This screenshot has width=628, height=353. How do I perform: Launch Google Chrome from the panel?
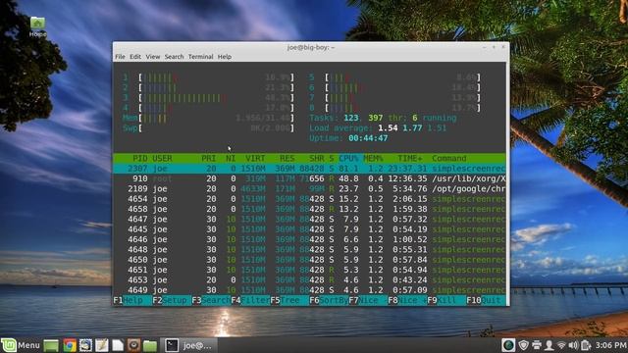coord(70,345)
